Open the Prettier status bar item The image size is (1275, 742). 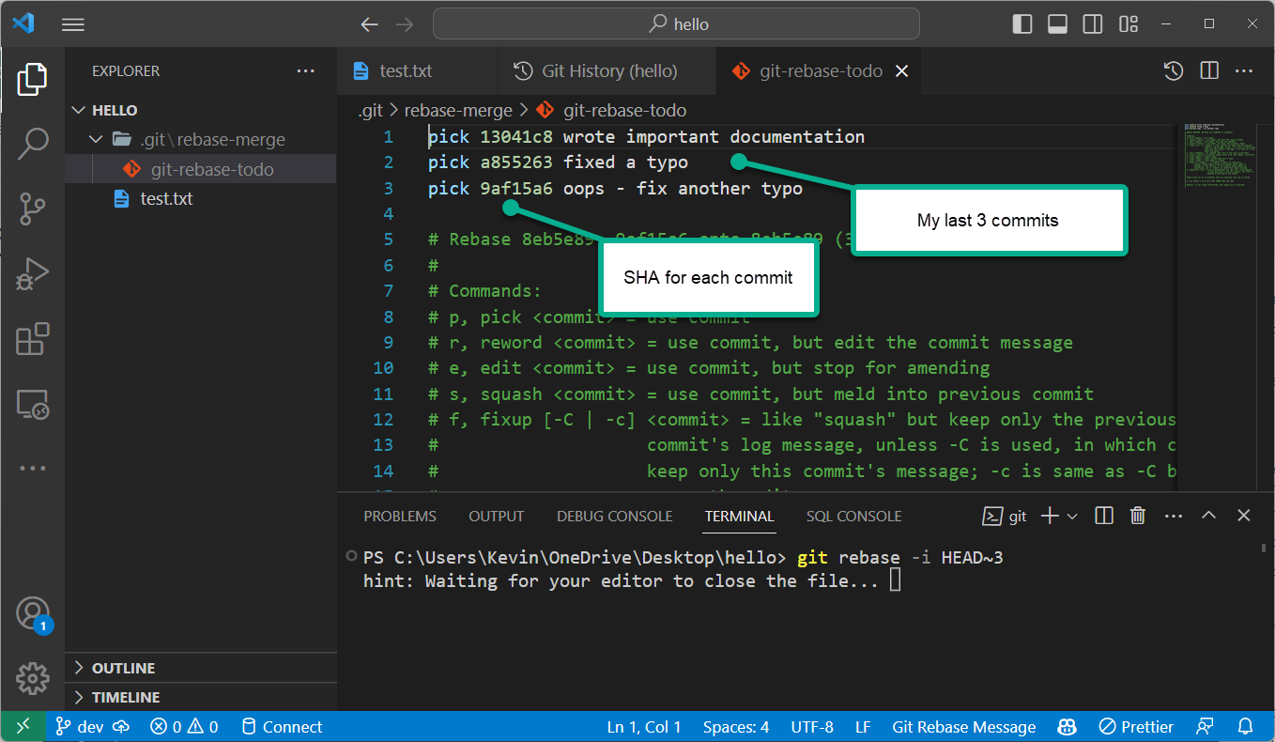[x=1136, y=726]
